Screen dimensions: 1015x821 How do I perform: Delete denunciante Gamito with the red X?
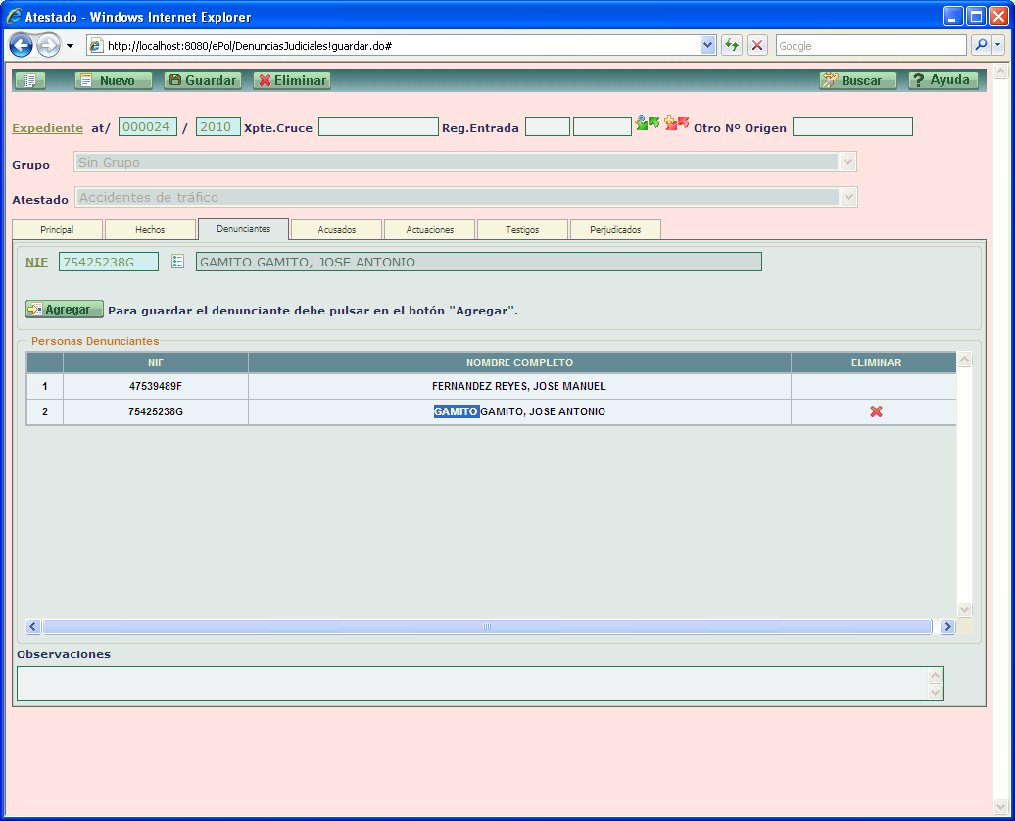pos(876,411)
